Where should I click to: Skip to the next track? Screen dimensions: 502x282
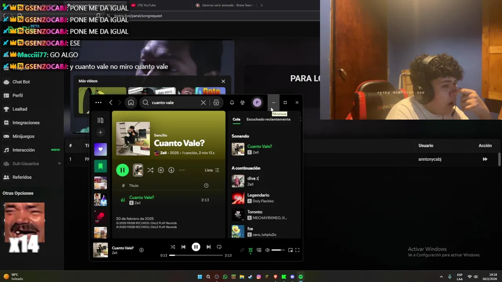click(208, 247)
